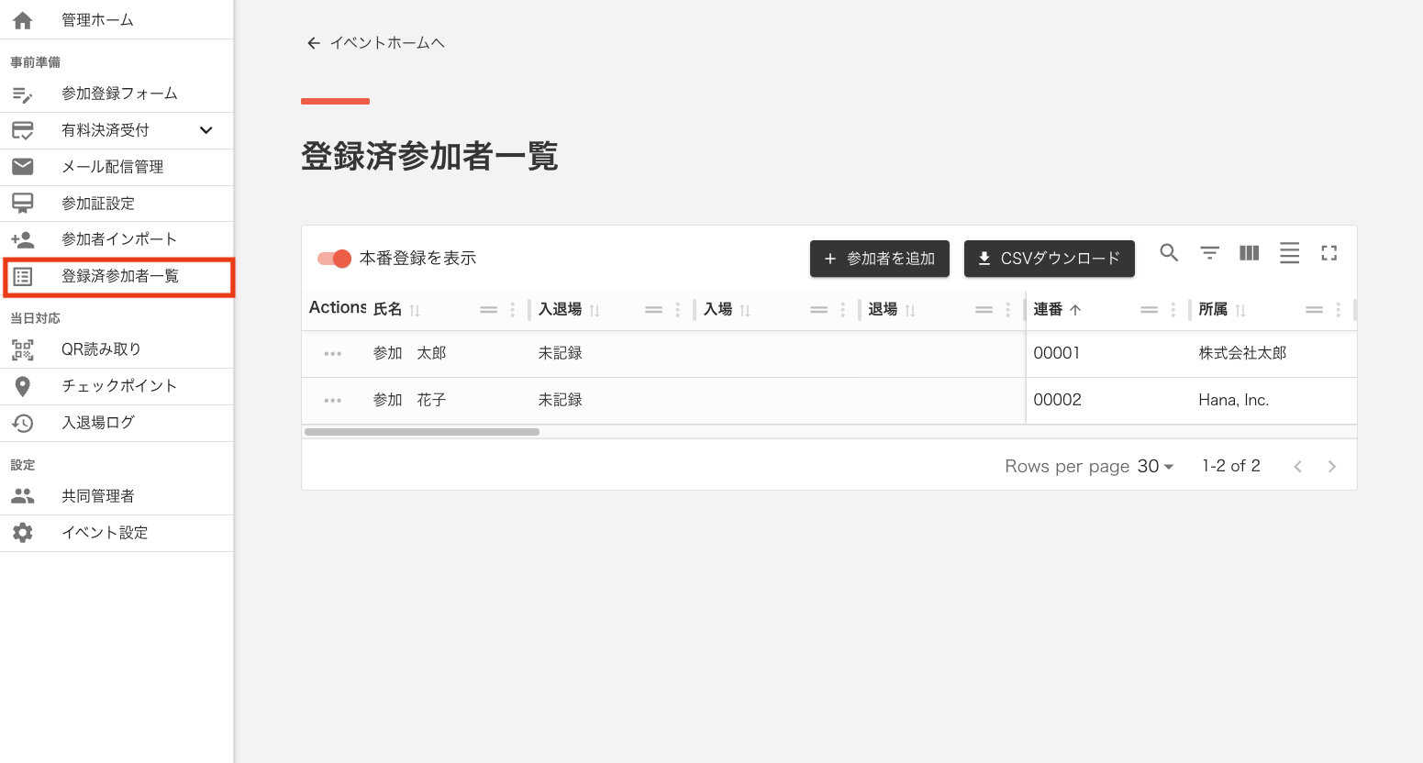
Task: Go back via イベントホームへ link
Action: pos(374,42)
